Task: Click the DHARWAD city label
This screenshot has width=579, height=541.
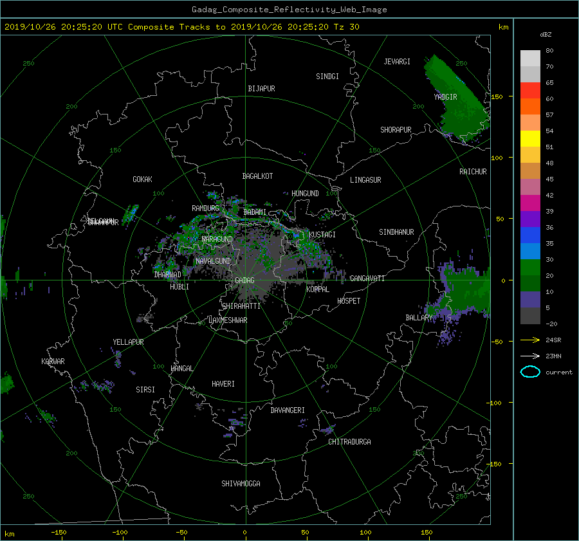Action: (x=168, y=275)
